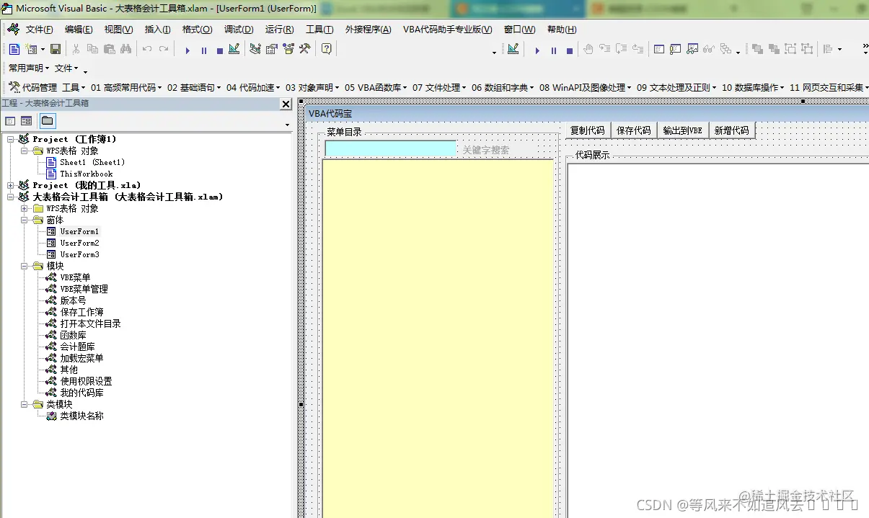Click the View Object icon in Project panel
Screen dimensions: 869x518
26,121
